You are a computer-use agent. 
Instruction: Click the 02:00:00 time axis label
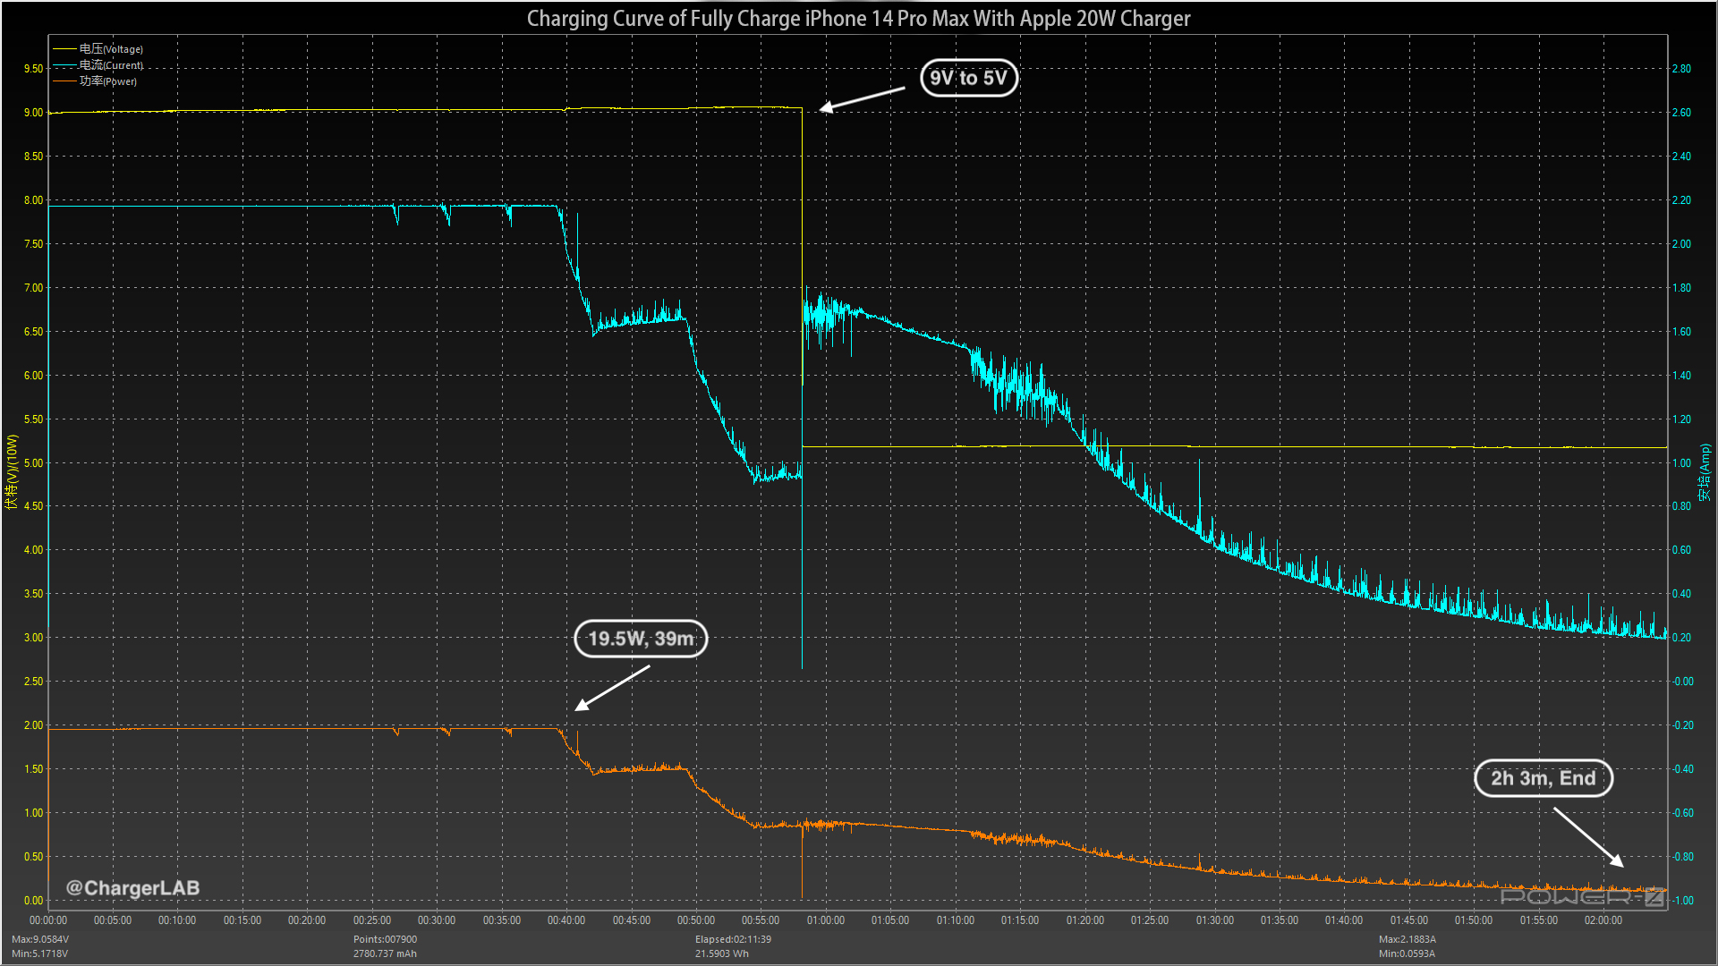(x=1603, y=920)
